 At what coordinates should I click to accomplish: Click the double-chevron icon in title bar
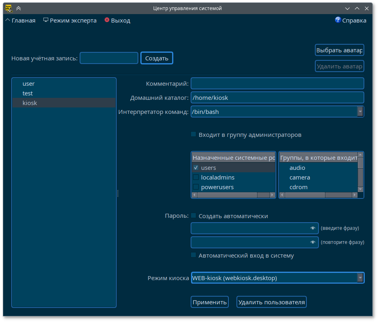pyautogui.click(x=18, y=8)
